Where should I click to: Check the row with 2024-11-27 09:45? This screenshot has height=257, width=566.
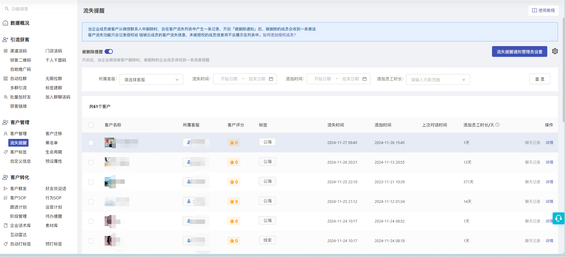click(91, 143)
